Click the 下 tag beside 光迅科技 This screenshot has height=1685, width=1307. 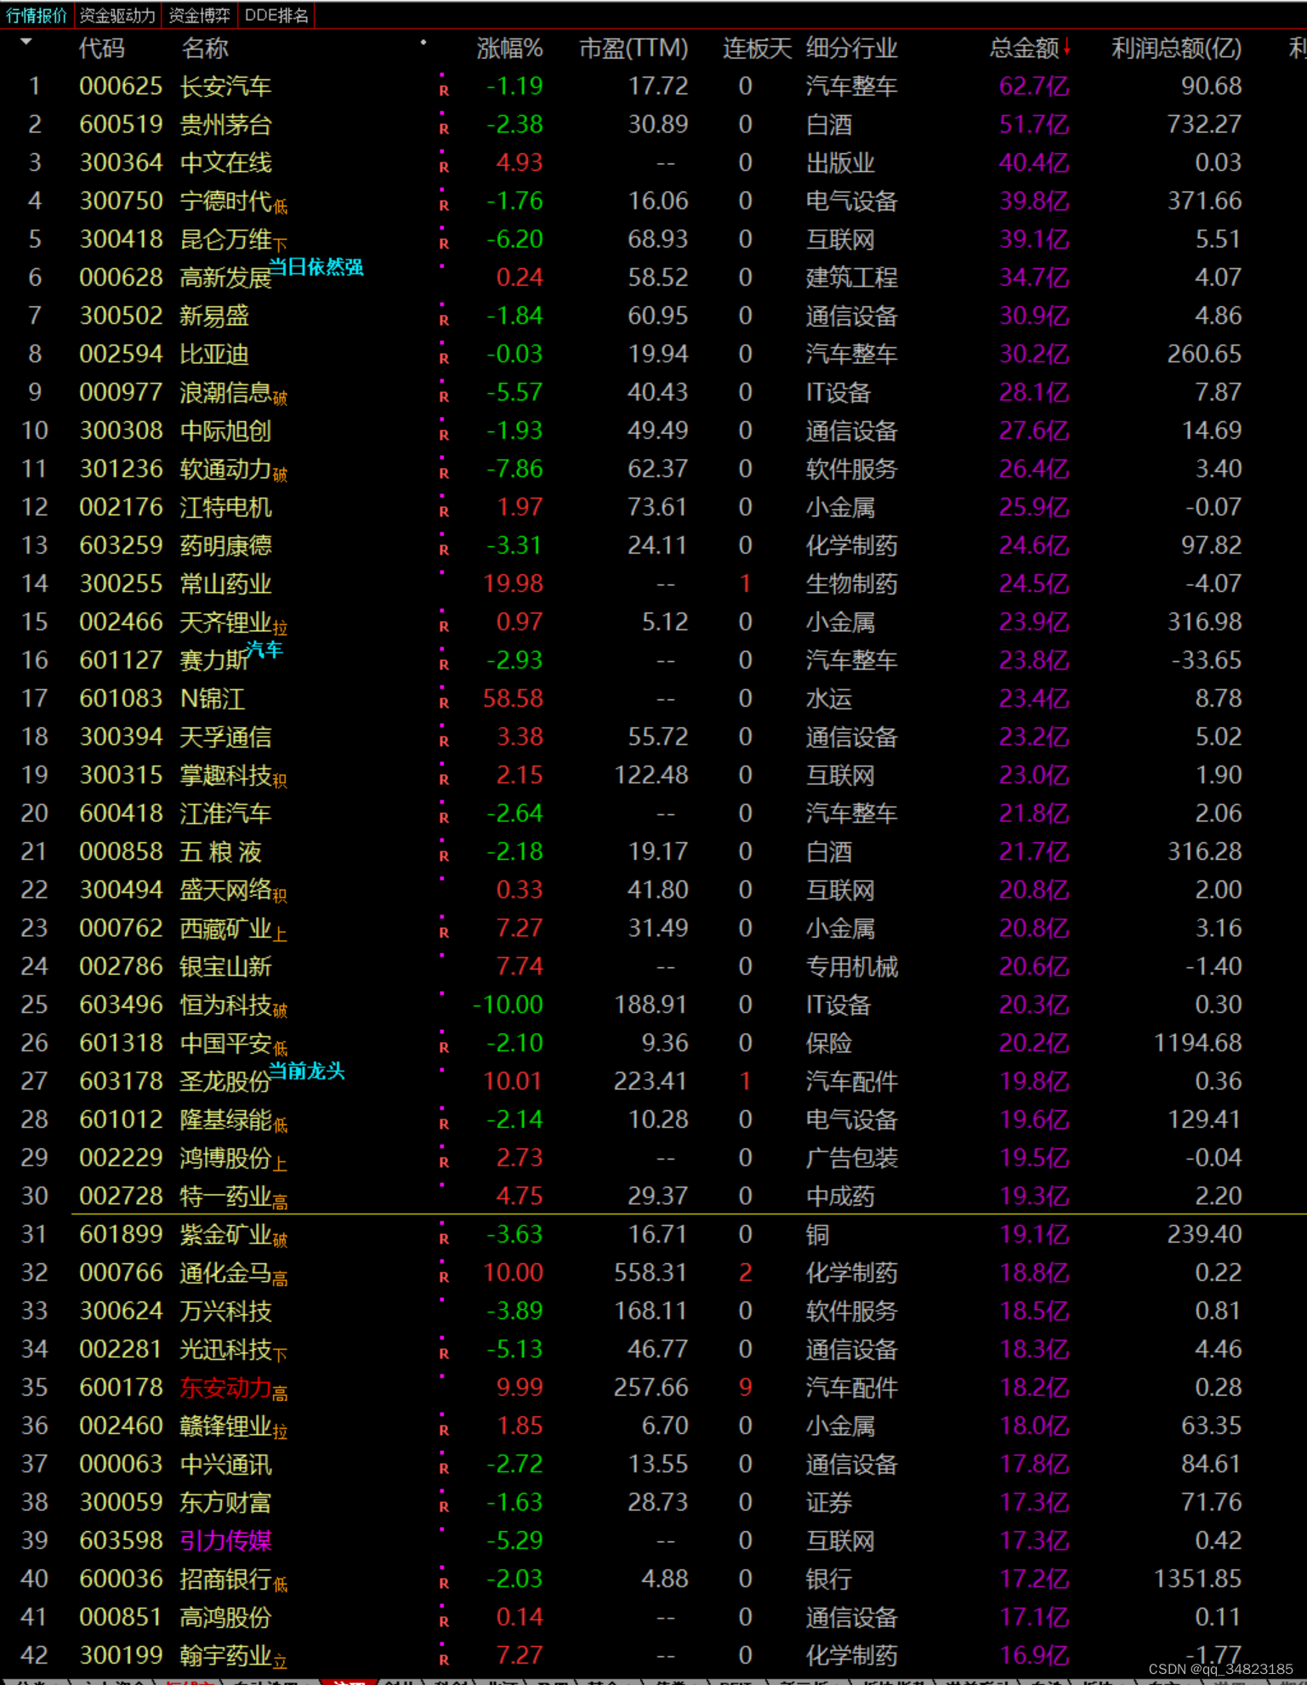[281, 1354]
